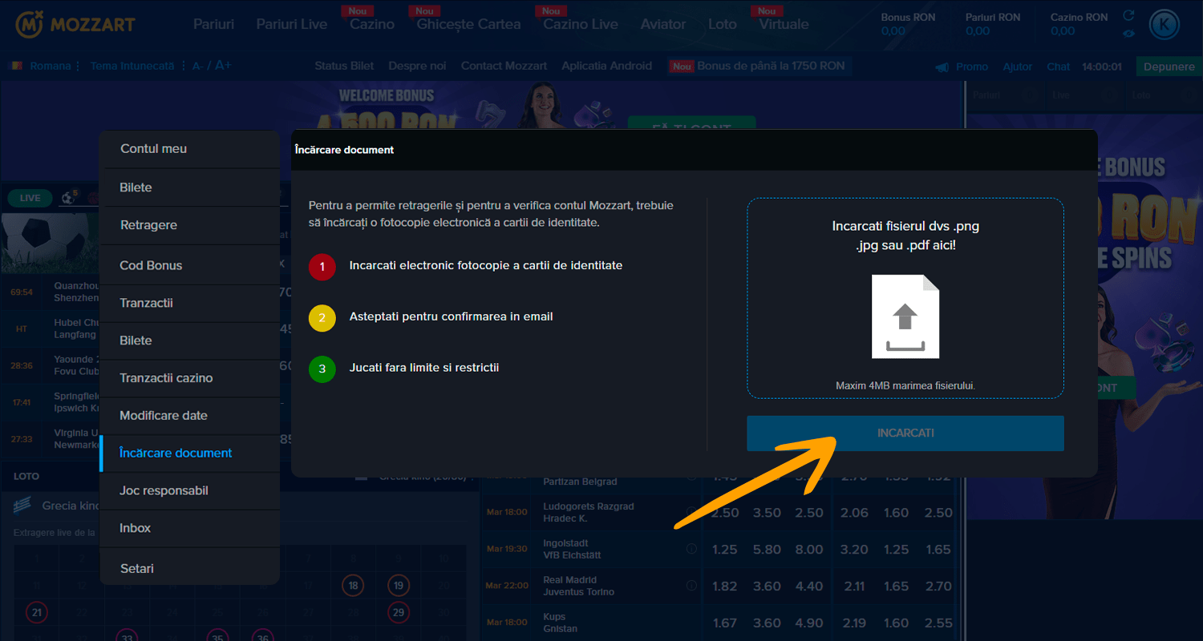Click the Promo megaphone icon
1203x641 pixels.
[942, 67]
